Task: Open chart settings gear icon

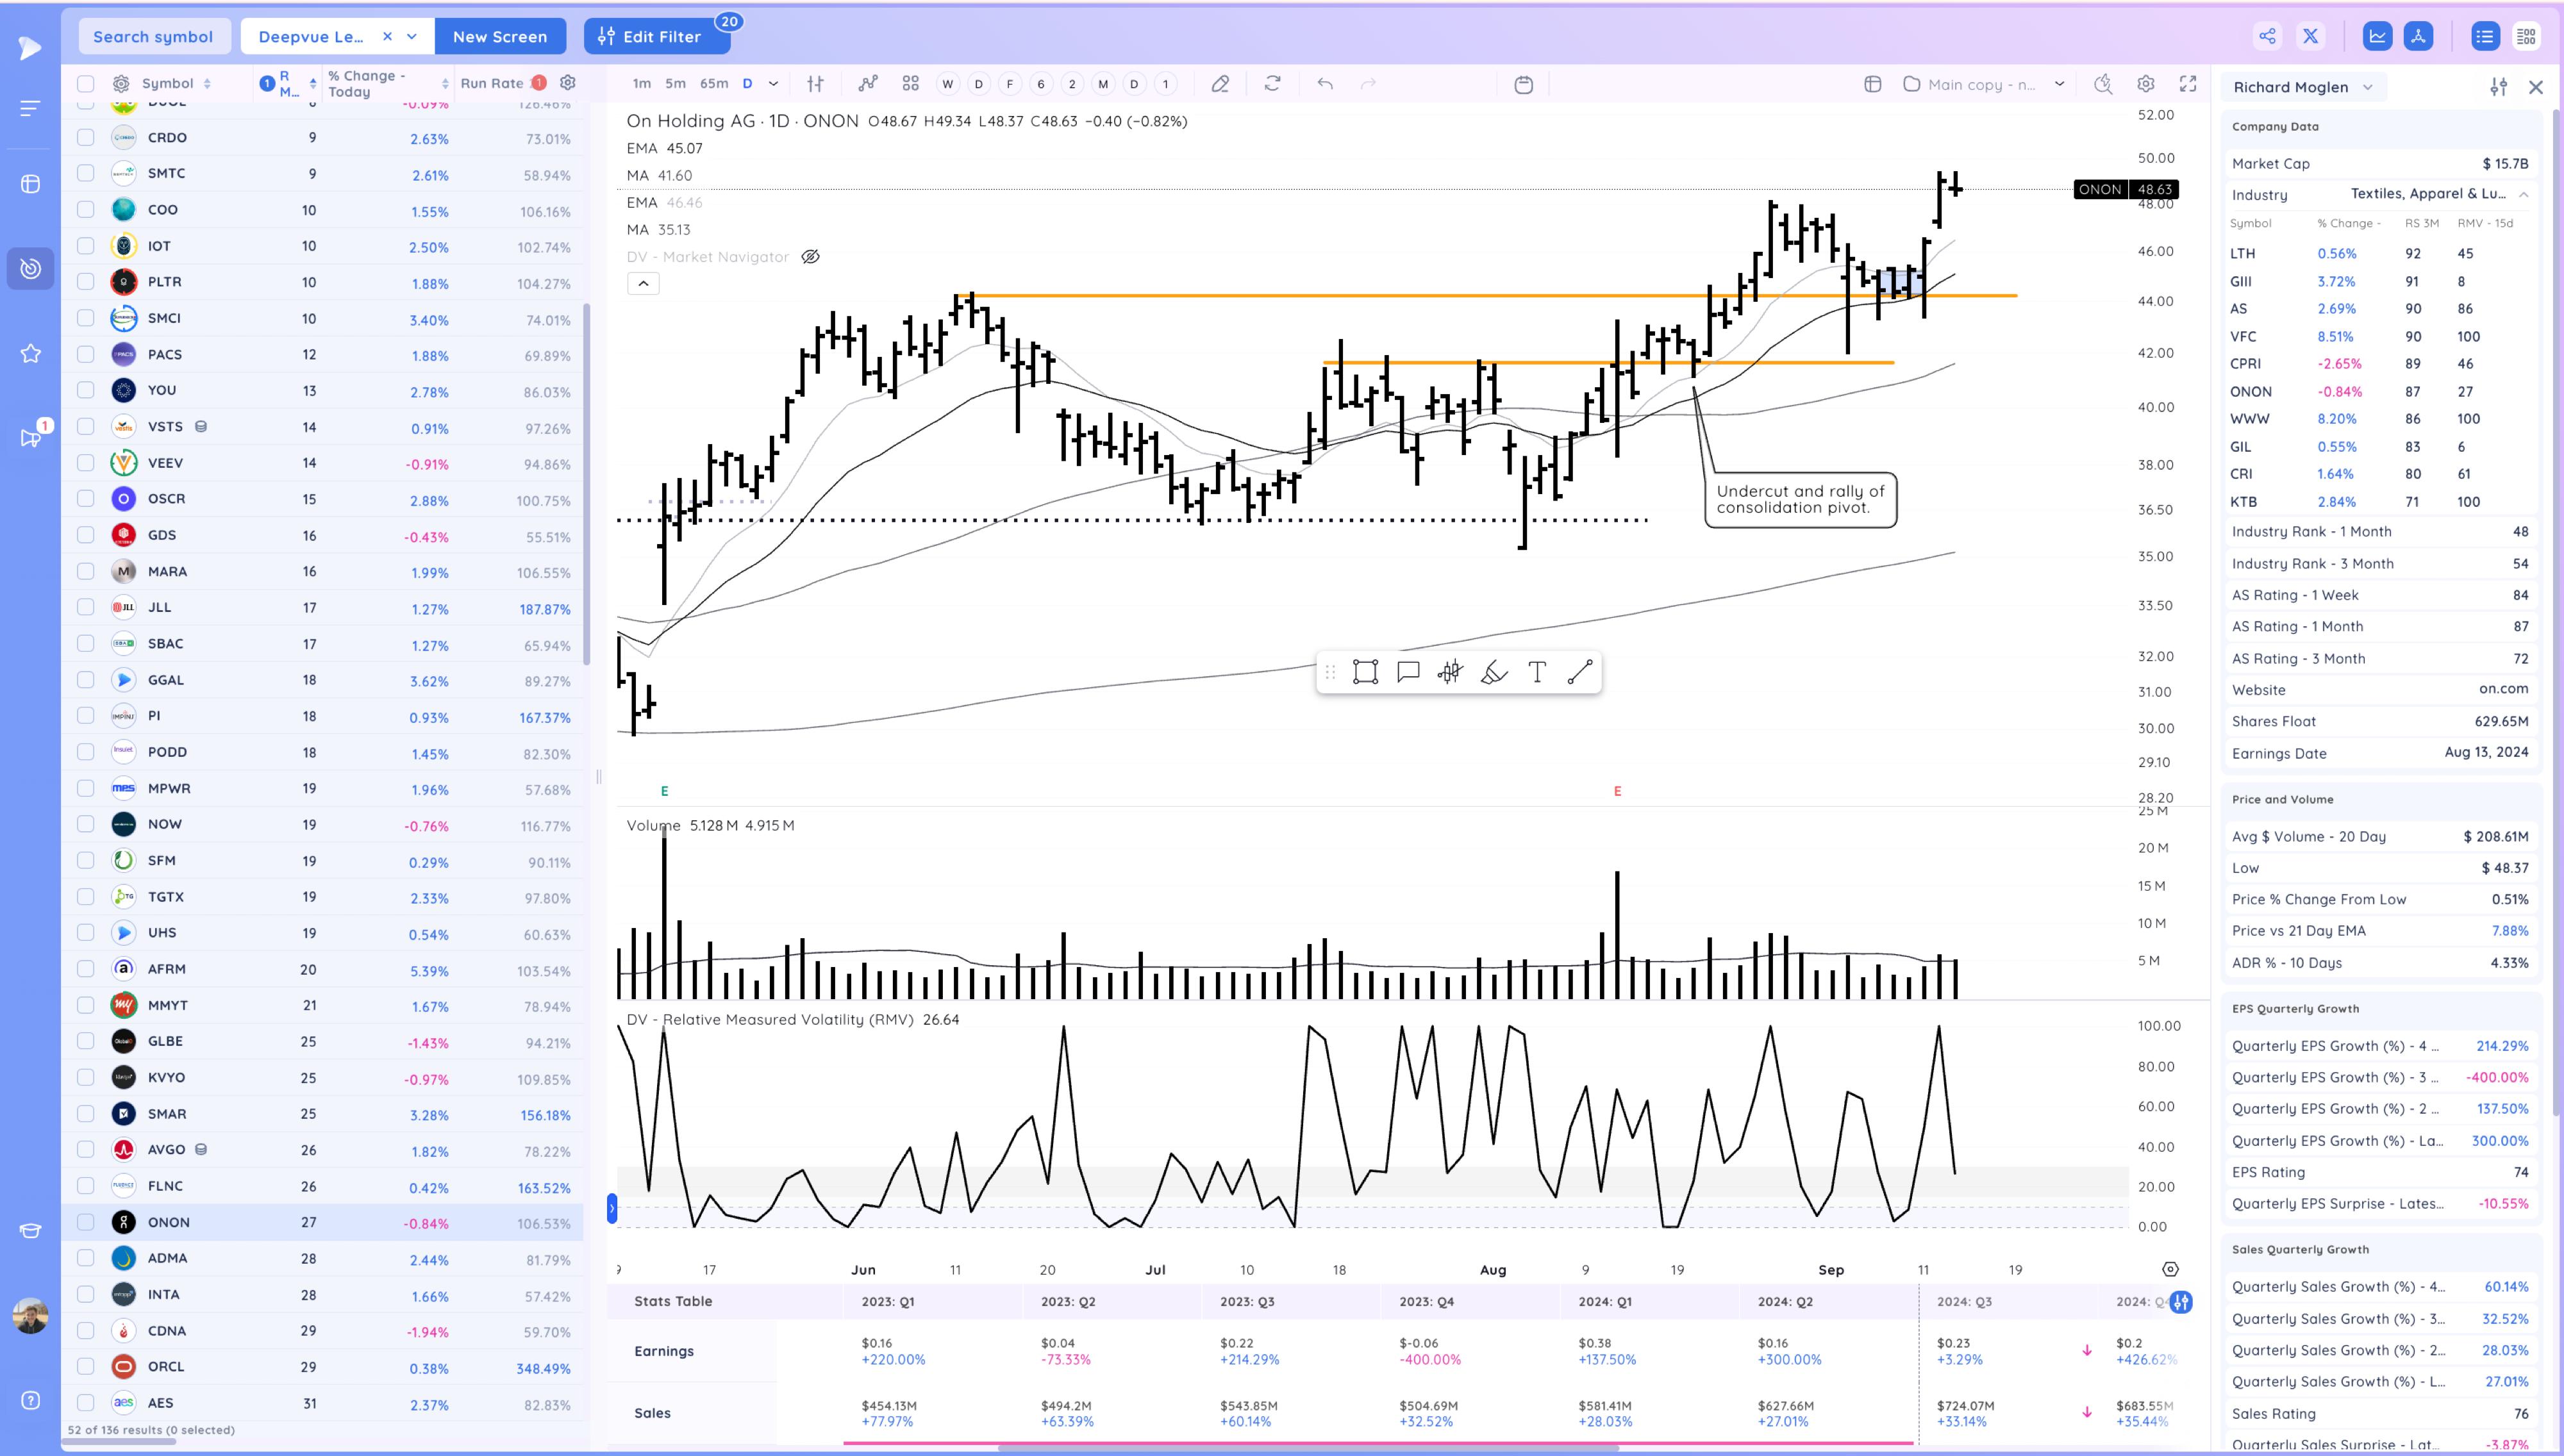Action: coord(2146,84)
